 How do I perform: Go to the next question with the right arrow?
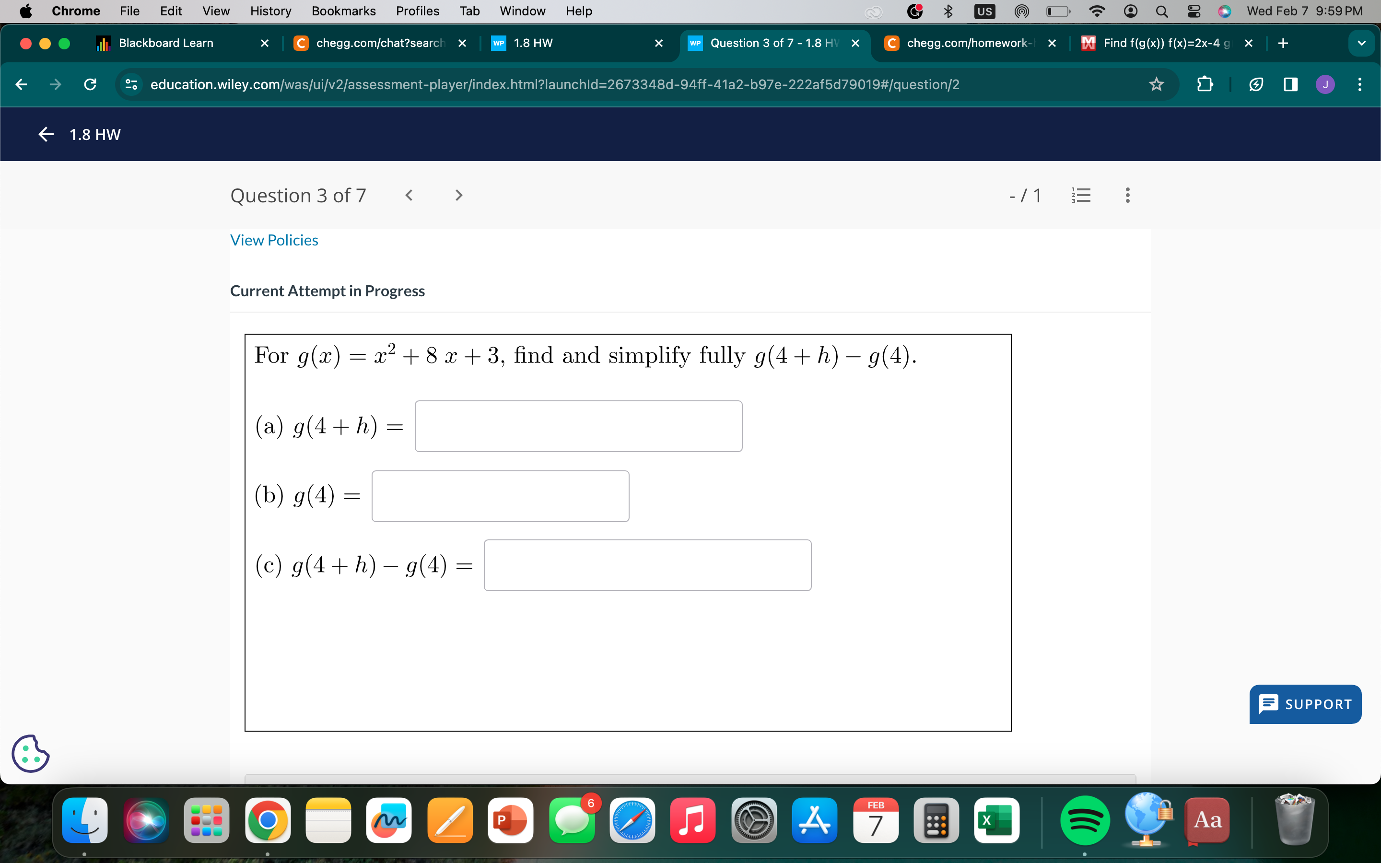point(459,195)
